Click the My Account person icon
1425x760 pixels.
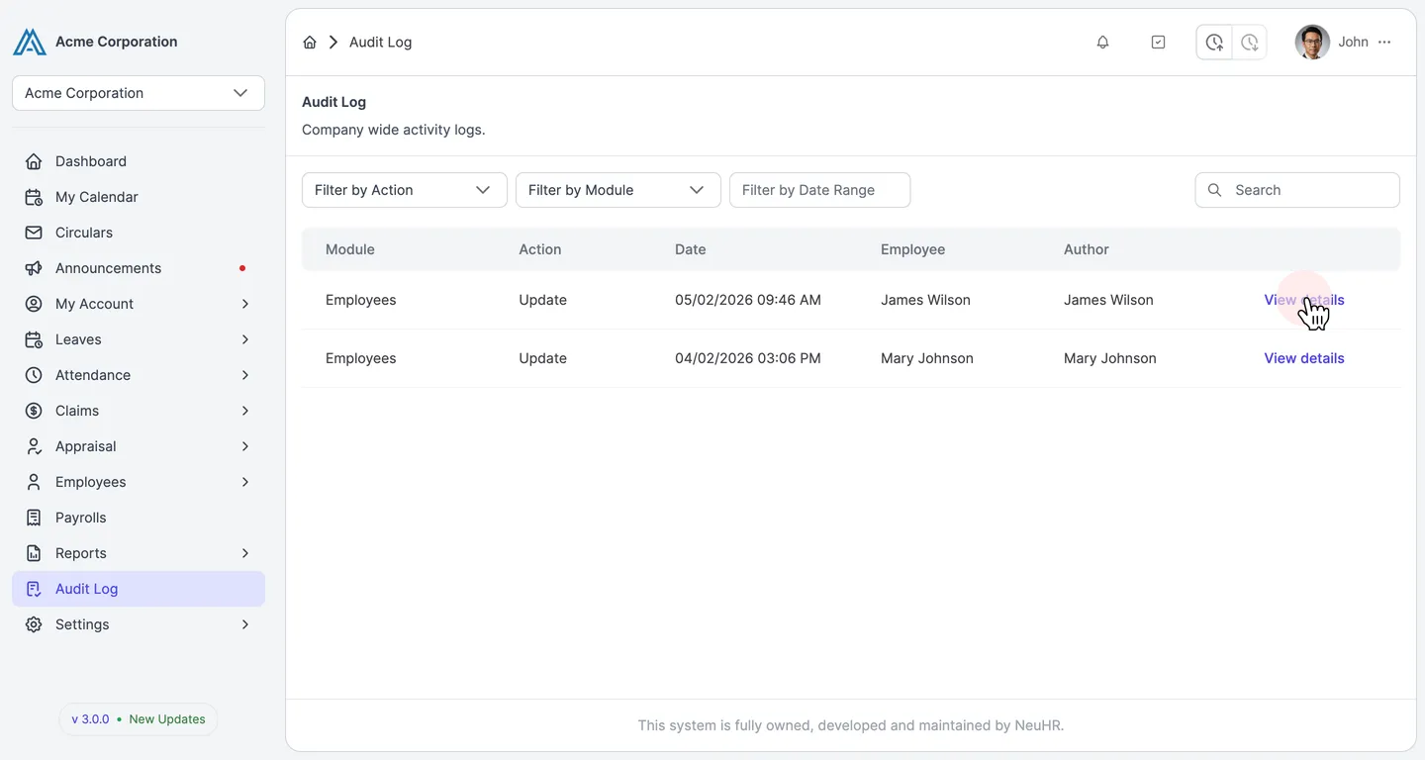[x=34, y=304]
